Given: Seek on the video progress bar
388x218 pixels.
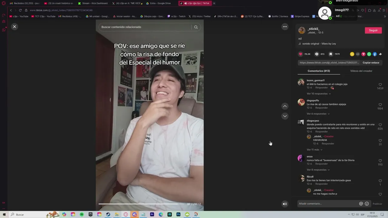Looking at the screenshot, I should pos(141,204).
